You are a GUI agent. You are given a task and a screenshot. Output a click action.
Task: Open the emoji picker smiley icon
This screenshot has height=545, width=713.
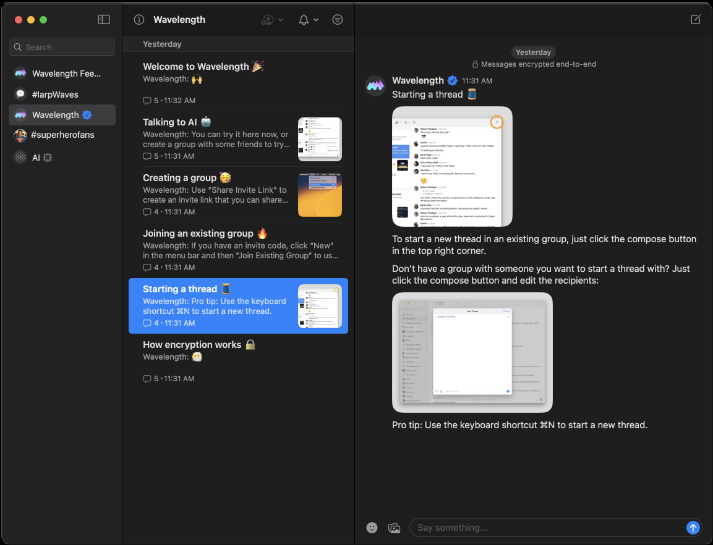click(x=372, y=528)
